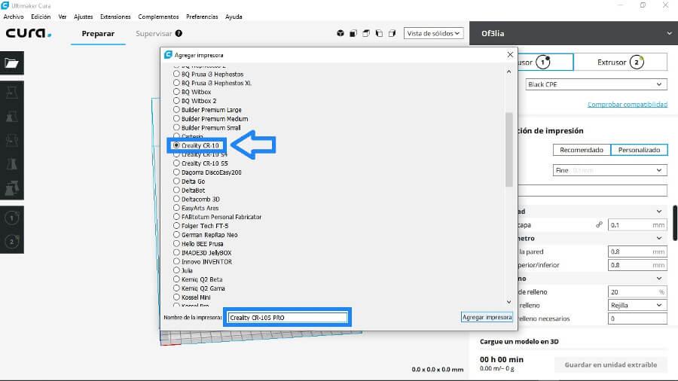Switch to the Preparar tab
This screenshot has width=678, height=381.
tap(98, 33)
